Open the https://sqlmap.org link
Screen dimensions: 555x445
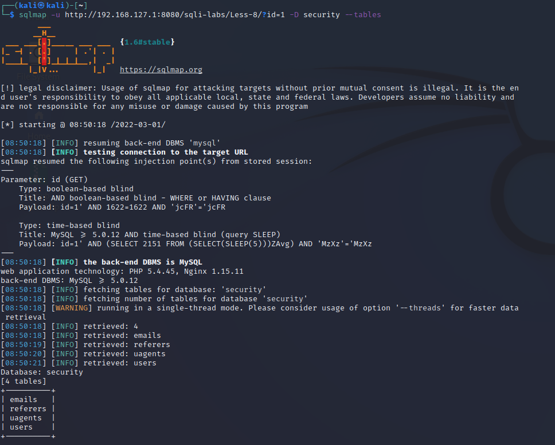tap(161, 70)
